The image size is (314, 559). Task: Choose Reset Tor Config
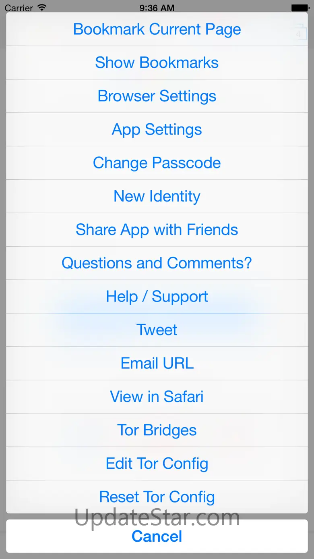[x=157, y=497]
